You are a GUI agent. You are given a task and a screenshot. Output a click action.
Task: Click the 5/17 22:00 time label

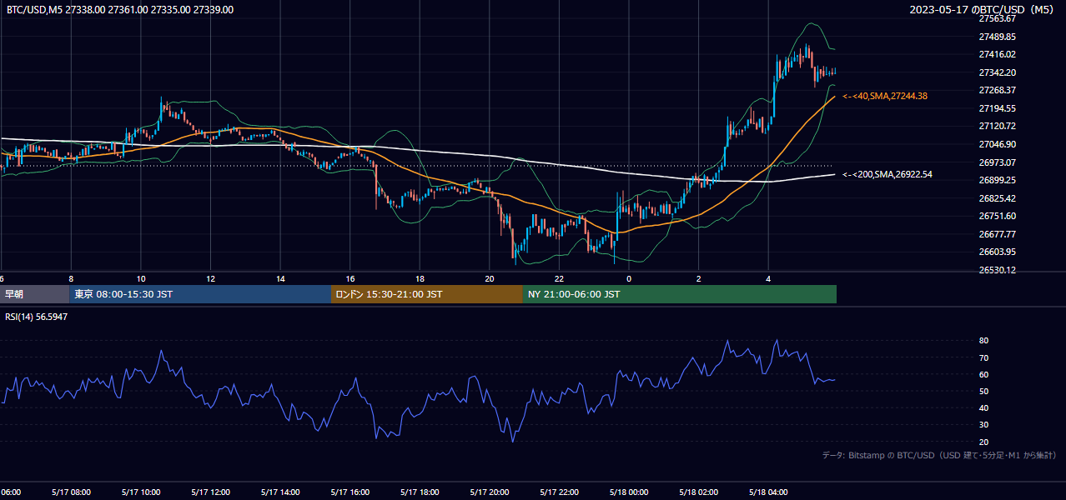(560, 492)
